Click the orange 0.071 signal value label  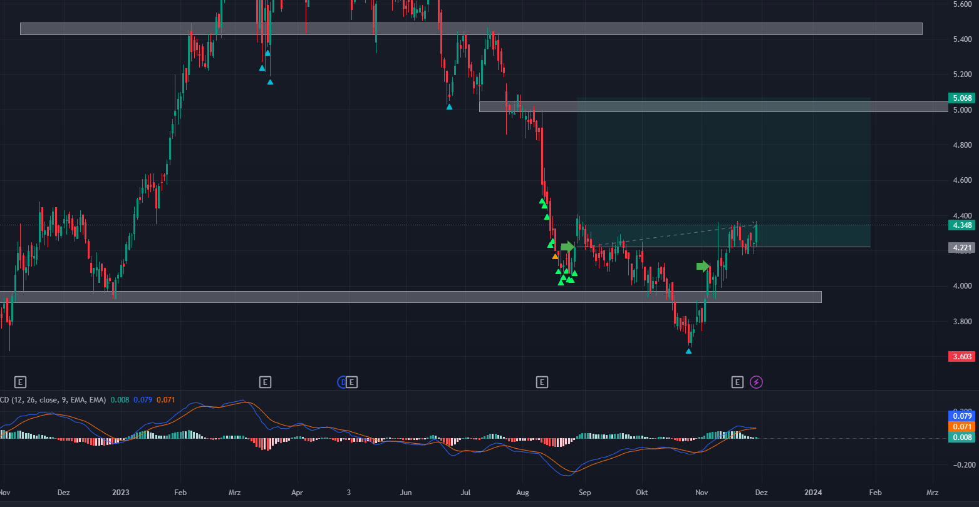pos(961,426)
